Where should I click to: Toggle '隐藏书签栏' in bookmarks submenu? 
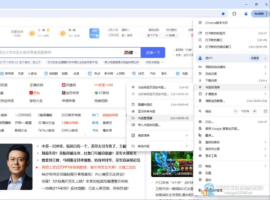(x=159, y=104)
